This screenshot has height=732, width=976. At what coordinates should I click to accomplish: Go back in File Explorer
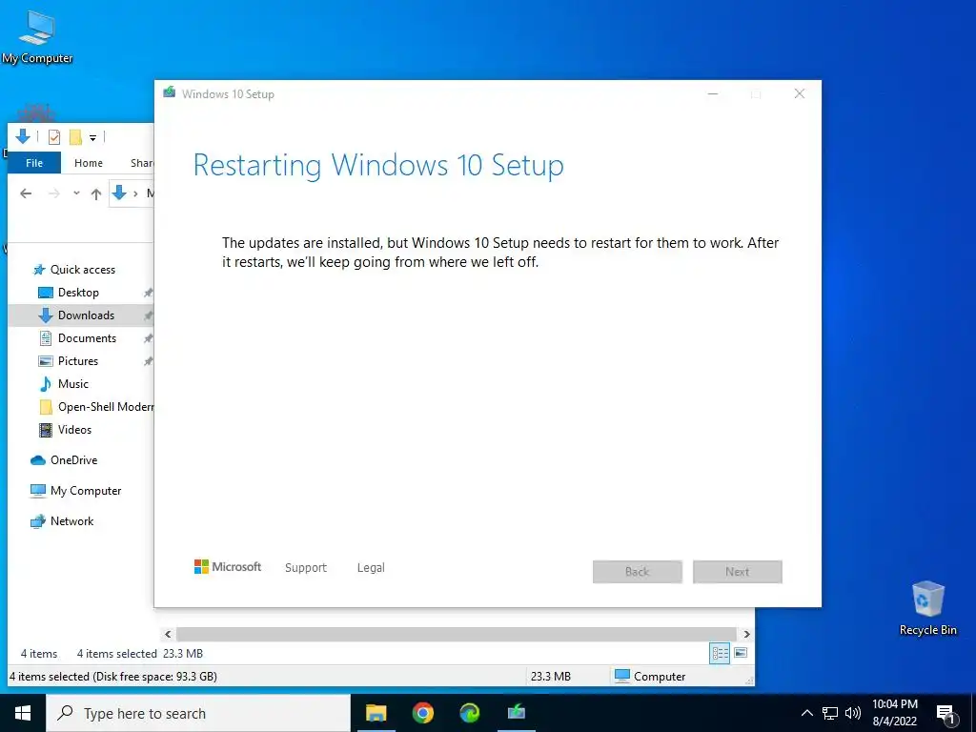[26, 193]
